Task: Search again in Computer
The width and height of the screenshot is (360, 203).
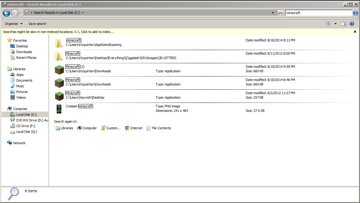Action: [x=87, y=128]
